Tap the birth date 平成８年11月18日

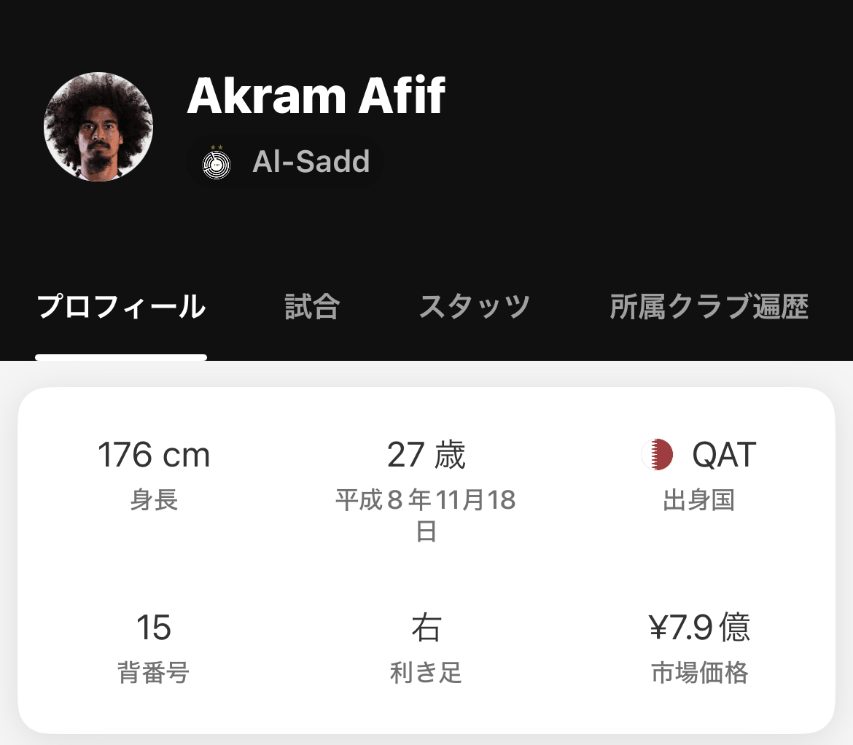426,515
